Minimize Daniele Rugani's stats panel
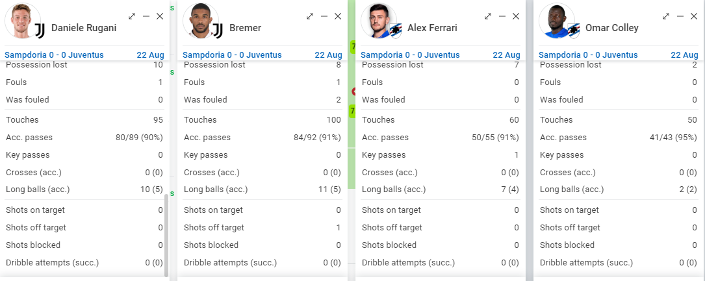This screenshot has width=705, height=281. (x=146, y=16)
